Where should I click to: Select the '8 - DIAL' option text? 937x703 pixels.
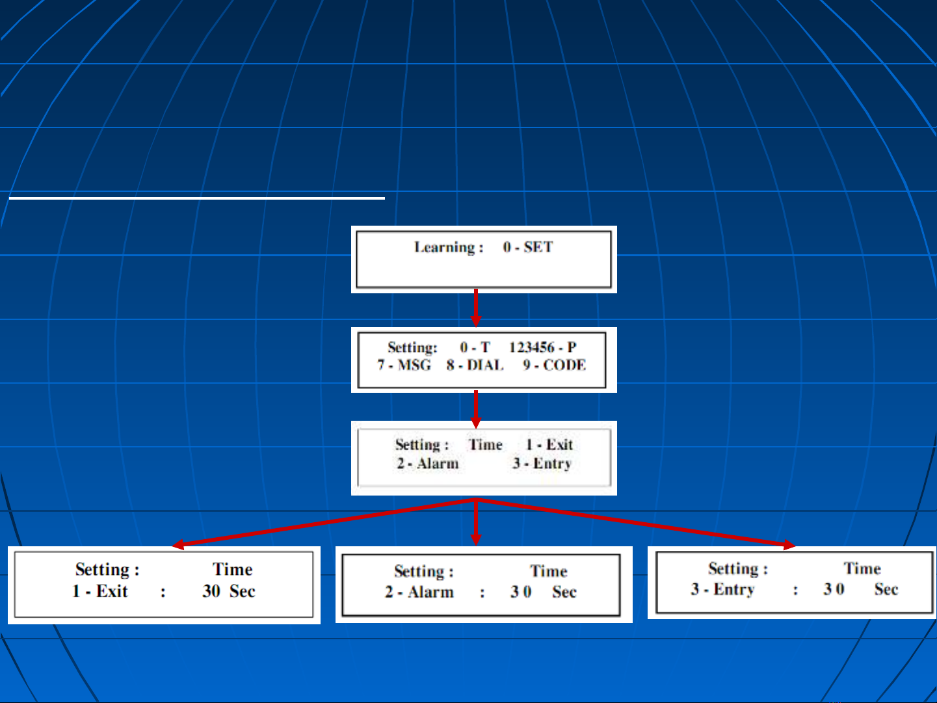point(475,365)
